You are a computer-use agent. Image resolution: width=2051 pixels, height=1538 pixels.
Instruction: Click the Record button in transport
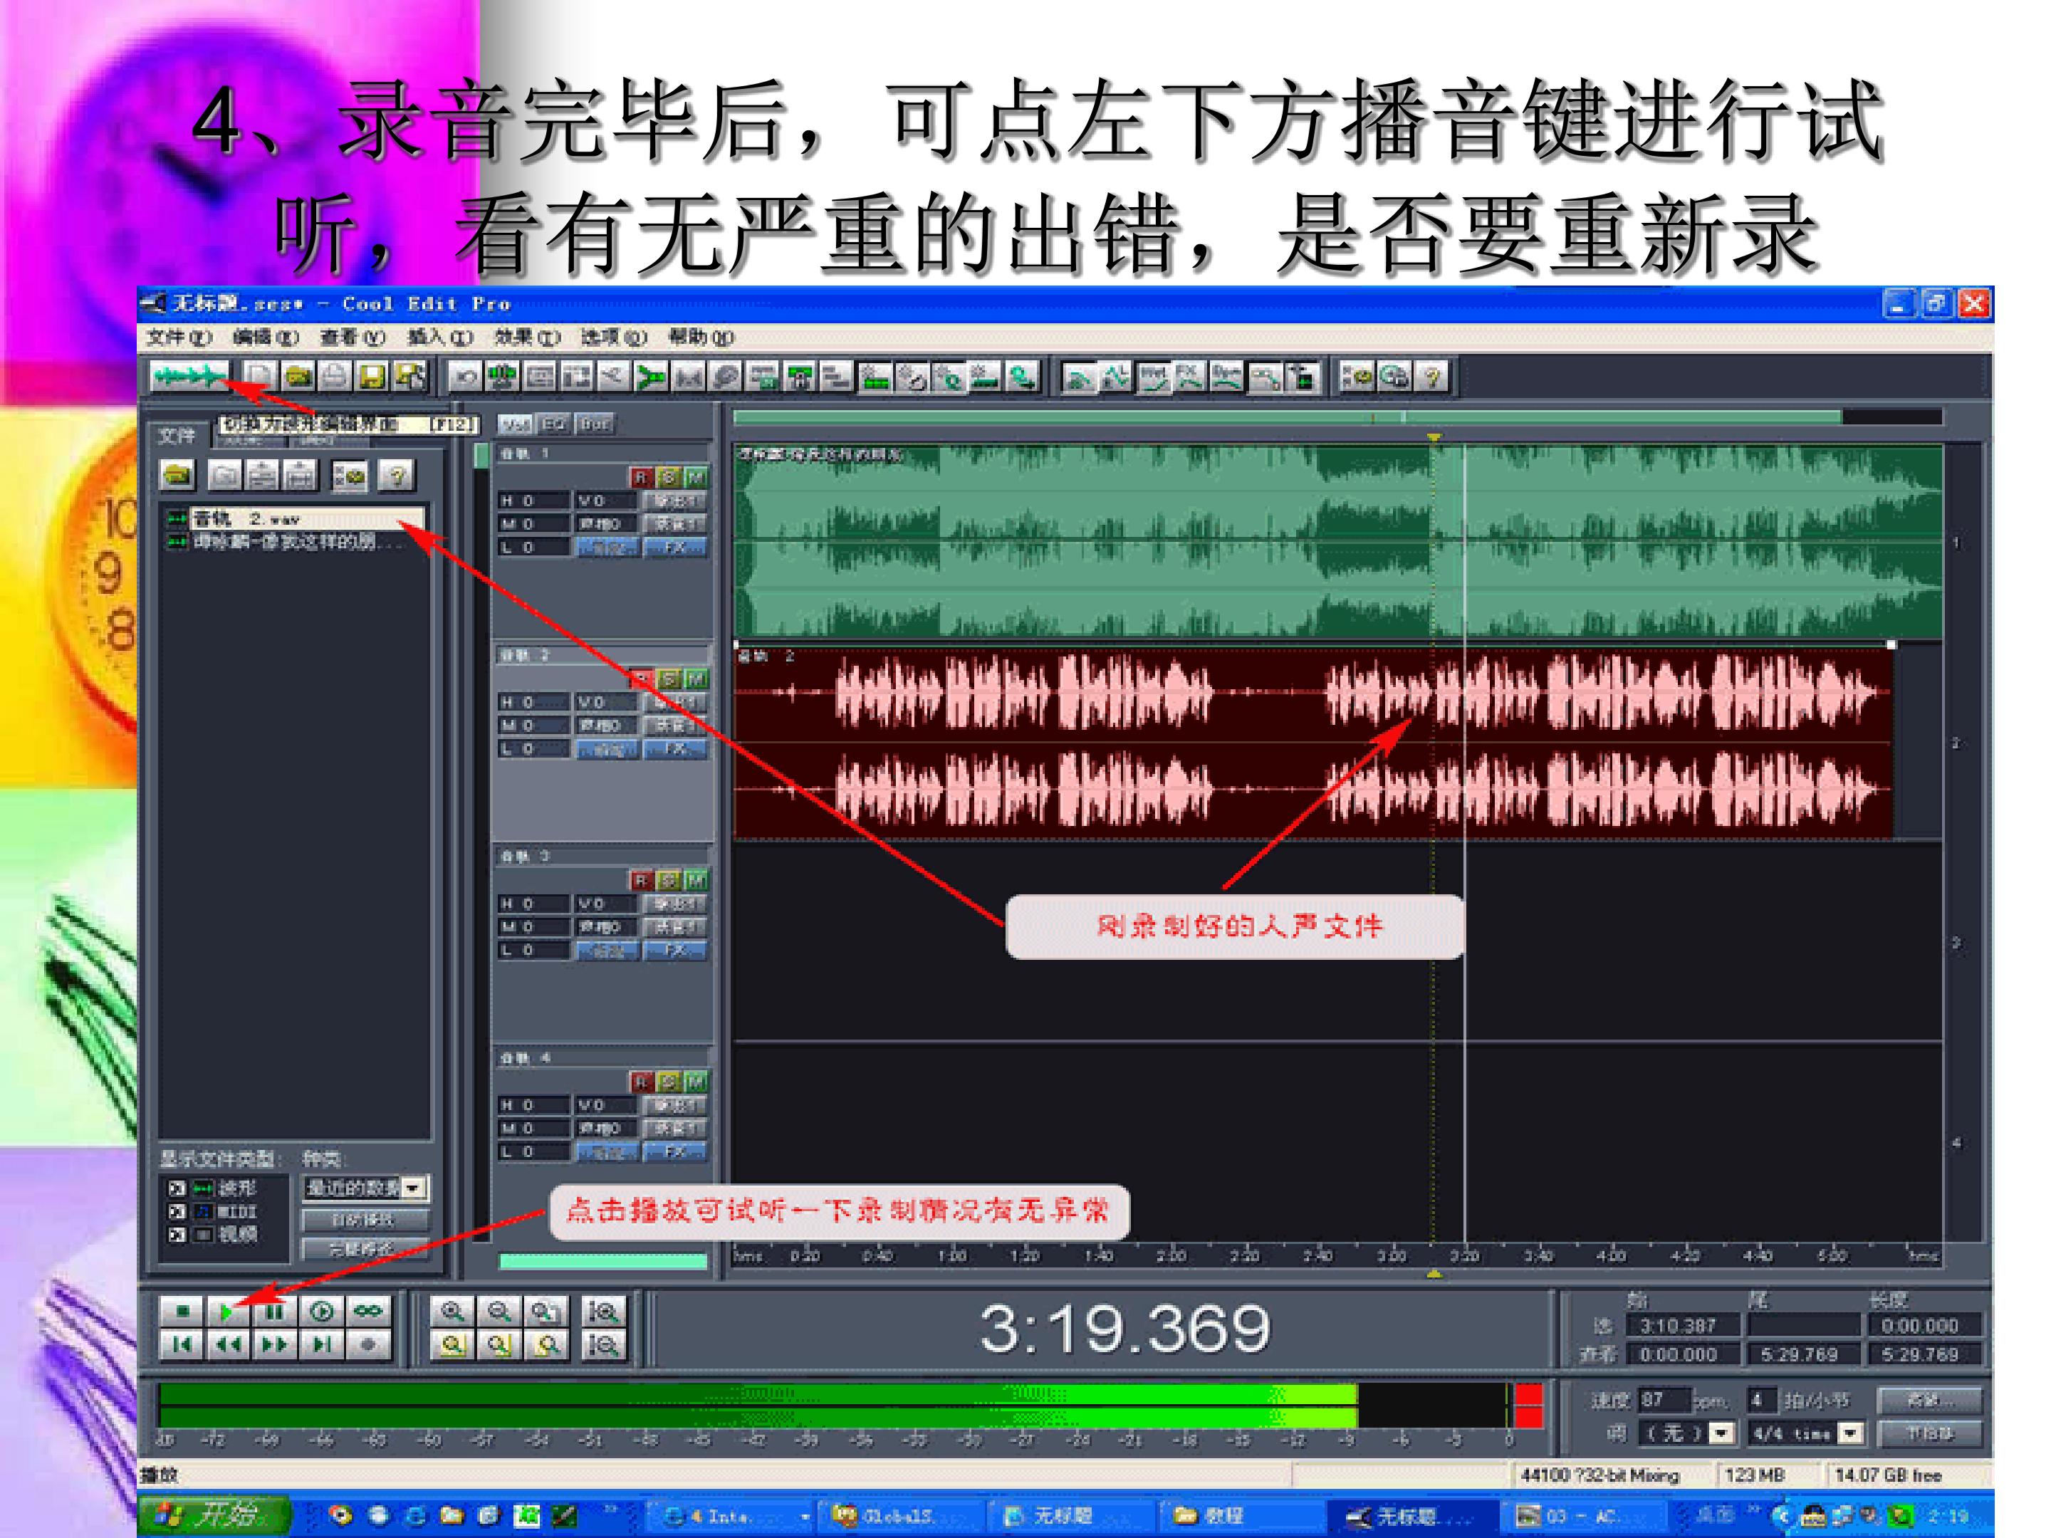pos(368,1344)
